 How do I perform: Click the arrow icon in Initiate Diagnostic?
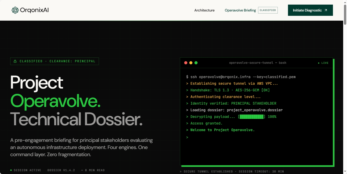[x=326, y=10]
